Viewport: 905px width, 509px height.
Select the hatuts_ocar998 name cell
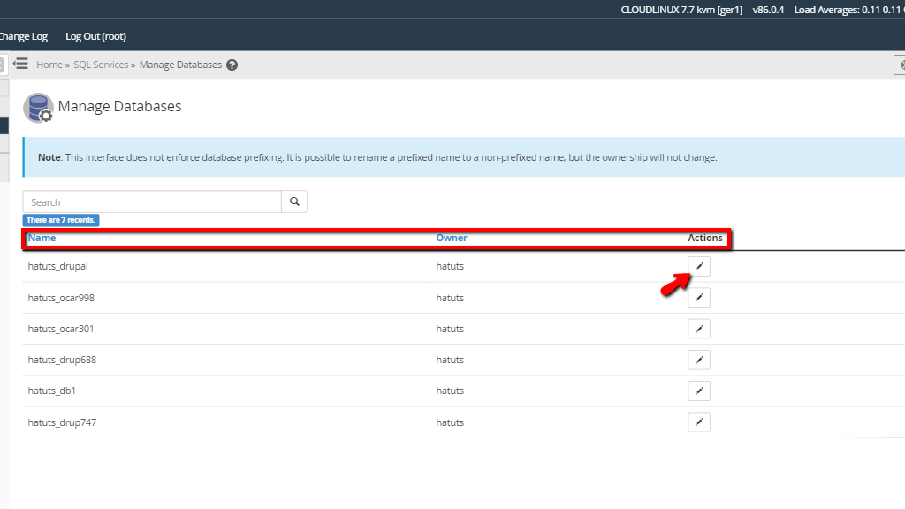(61, 298)
